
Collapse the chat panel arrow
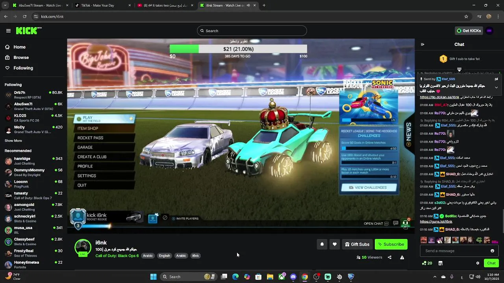tap(422, 44)
